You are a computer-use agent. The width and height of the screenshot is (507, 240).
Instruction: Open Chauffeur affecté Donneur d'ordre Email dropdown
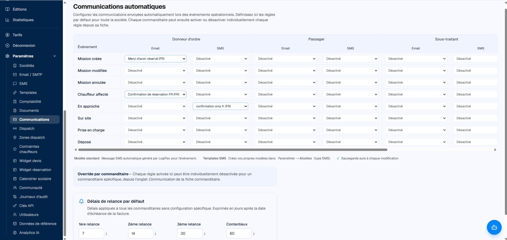tap(155, 94)
